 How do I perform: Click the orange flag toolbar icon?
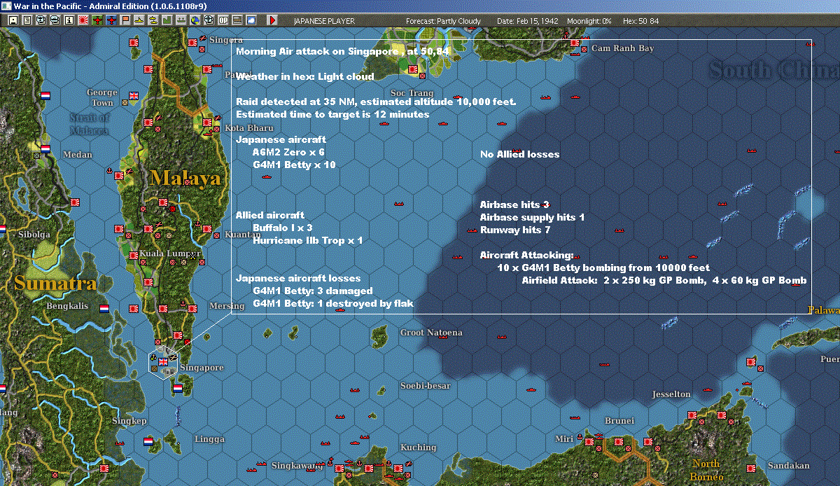point(125,20)
